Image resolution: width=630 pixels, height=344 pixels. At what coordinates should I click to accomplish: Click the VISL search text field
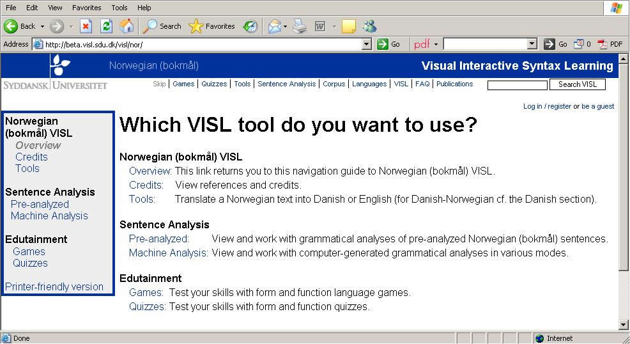point(517,85)
